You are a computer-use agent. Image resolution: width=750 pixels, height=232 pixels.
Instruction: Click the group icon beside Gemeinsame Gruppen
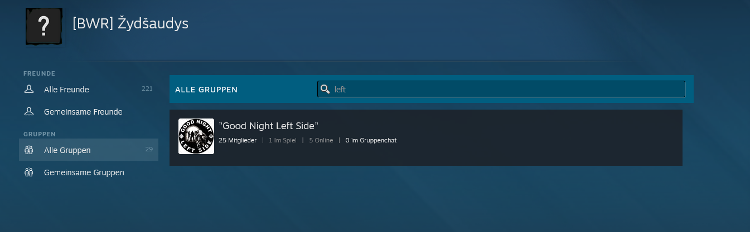(29, 172)
